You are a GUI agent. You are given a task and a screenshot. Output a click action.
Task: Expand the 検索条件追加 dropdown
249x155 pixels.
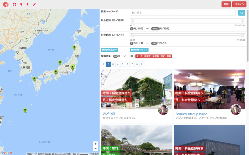110,50
